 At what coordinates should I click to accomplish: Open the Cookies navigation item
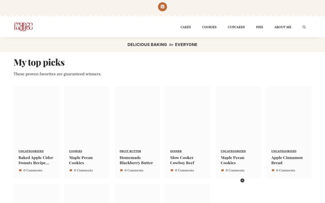point(209,27)
